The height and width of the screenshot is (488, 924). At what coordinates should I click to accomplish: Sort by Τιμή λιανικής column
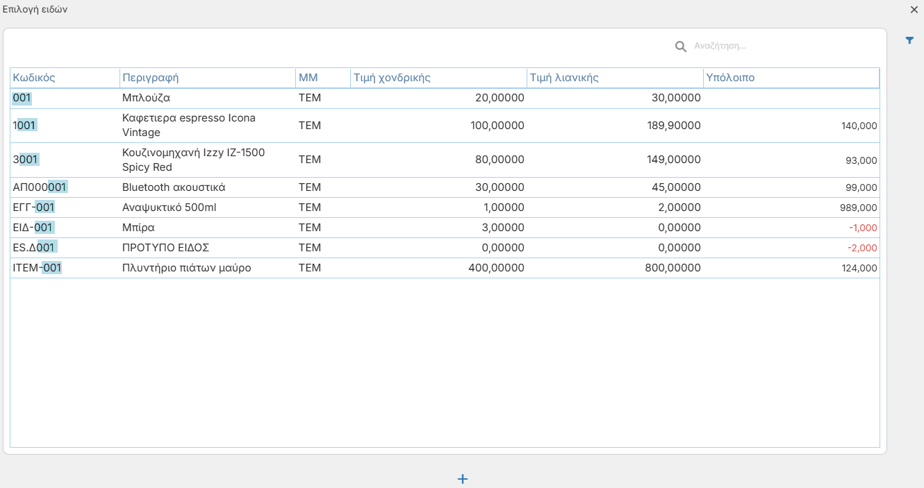[615, 78]
